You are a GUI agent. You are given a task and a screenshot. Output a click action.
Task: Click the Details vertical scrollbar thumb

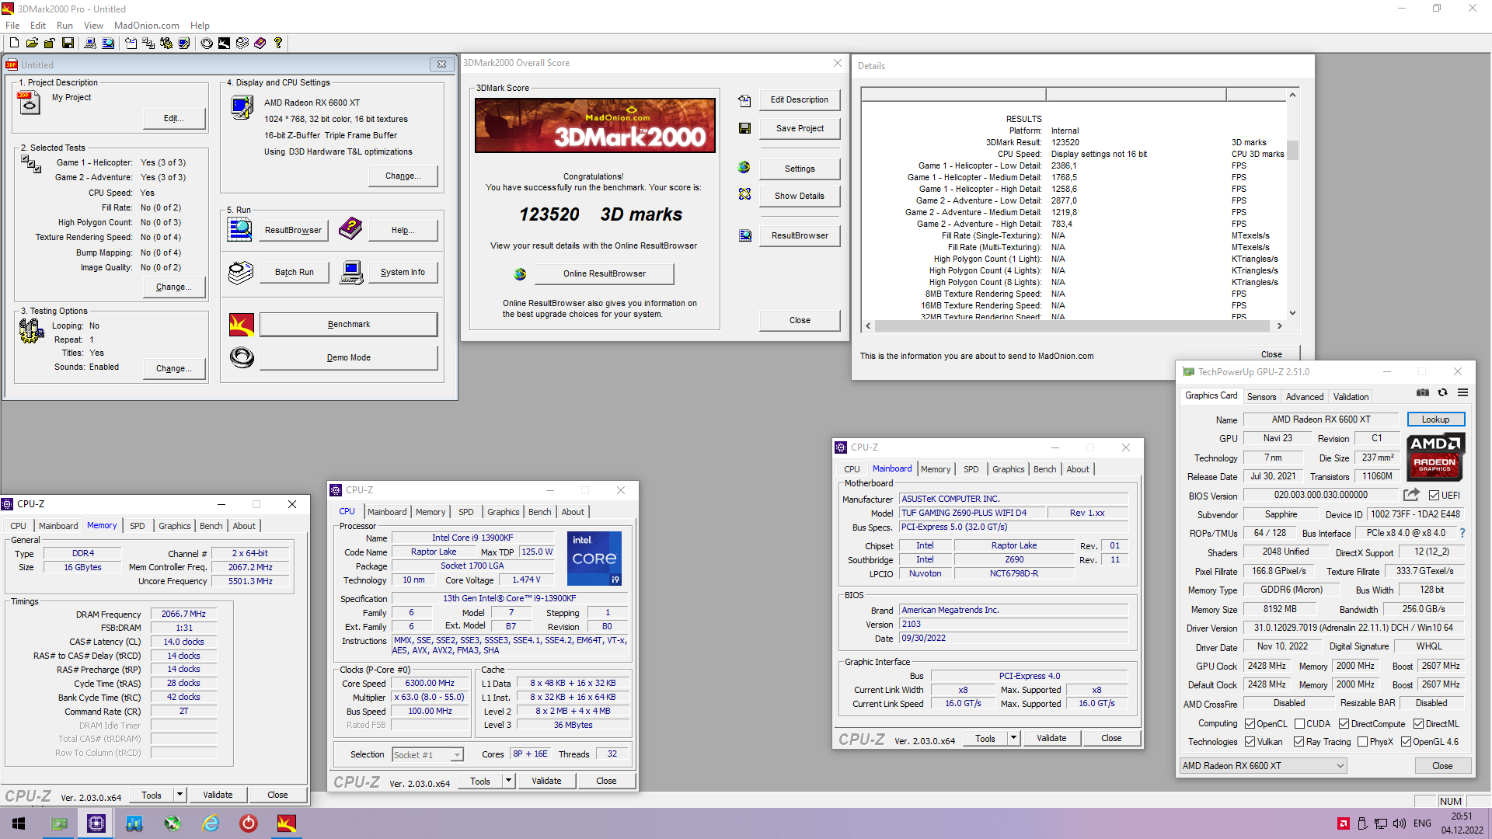pos(1292,149)
